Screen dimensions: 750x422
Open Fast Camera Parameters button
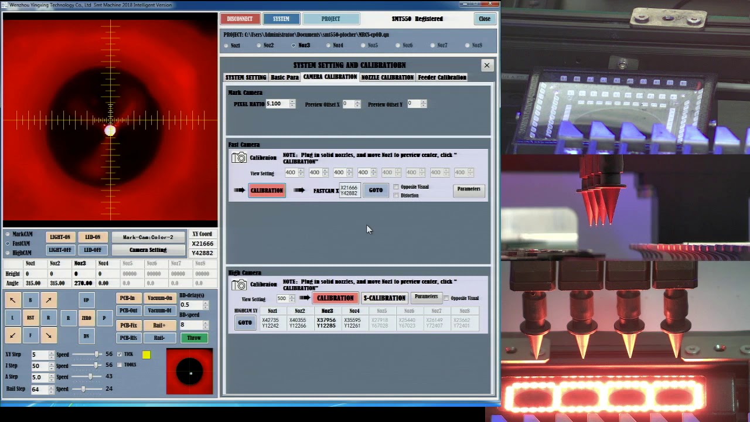pos(469,189)
